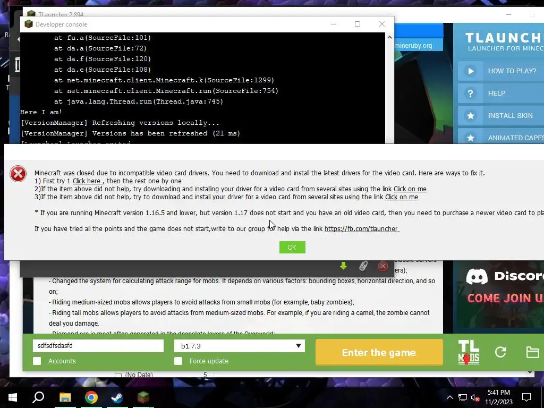
Task: Open the version dropdown showing b1.7.3
Action: pos(240,346)
